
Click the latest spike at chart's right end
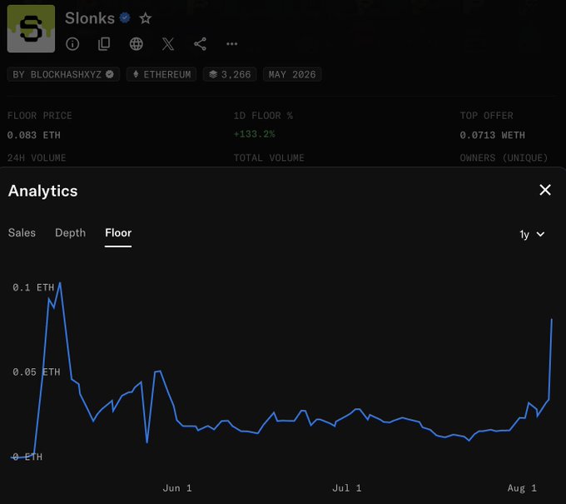tap(552, 319)
